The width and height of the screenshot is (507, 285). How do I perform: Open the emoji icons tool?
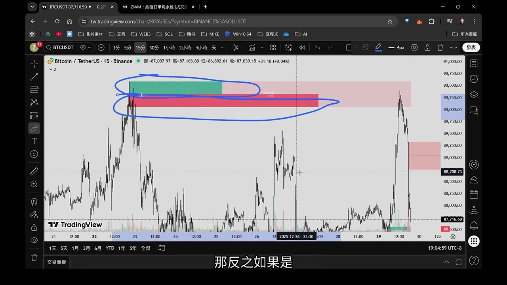pyautogui.click(x=34, y=154)
